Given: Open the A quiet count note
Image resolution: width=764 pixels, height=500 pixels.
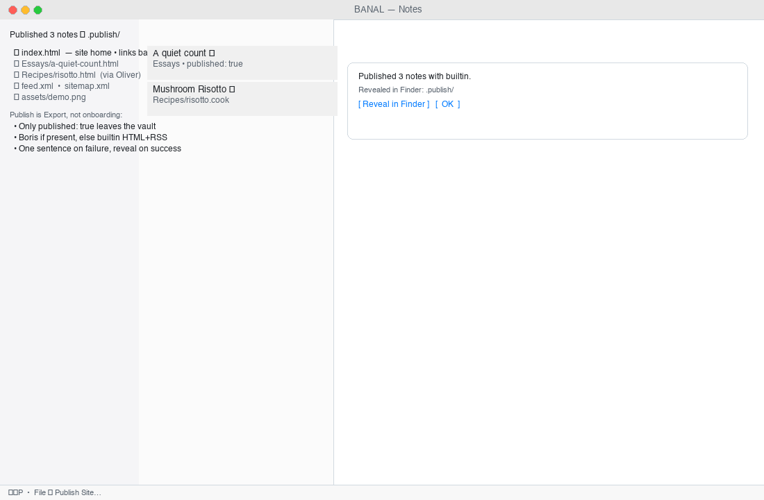Looking at the screenshot, I should tap(242, 63).
